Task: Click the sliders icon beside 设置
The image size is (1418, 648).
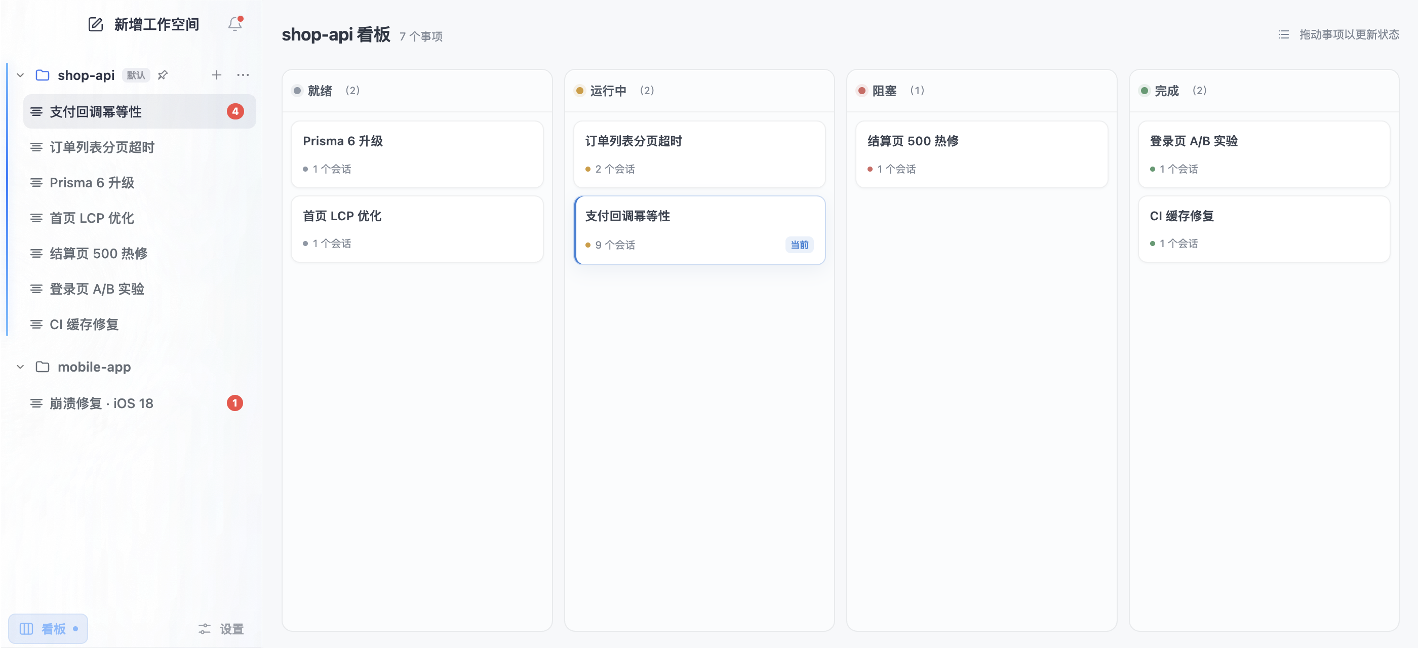Action: point(204,629)
